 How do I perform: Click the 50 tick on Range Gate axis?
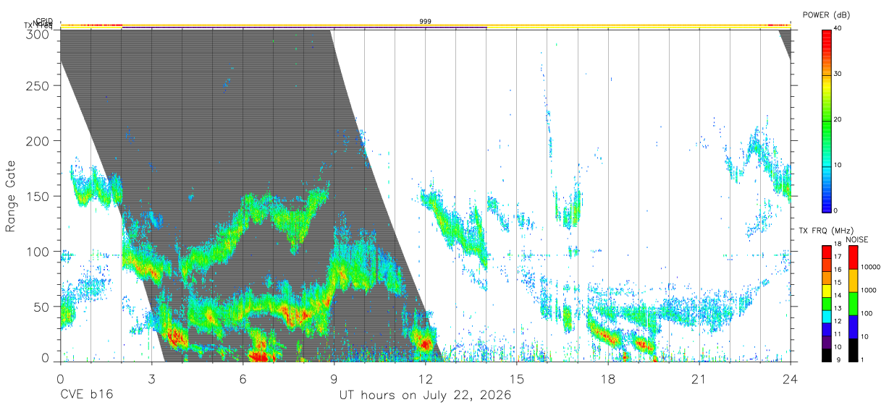tap(43, 307)
